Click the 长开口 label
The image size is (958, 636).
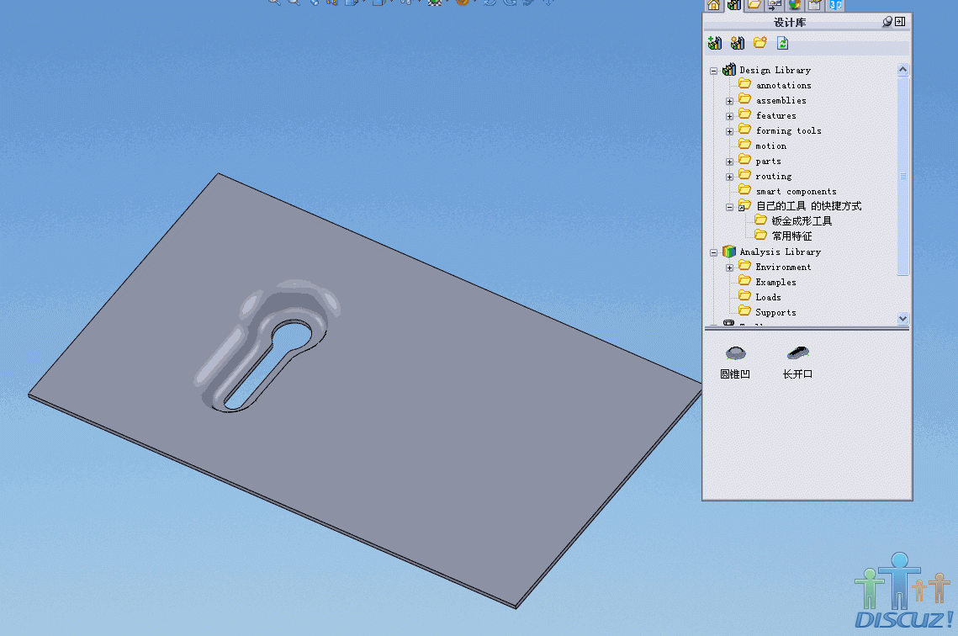(x=797, y=374)
